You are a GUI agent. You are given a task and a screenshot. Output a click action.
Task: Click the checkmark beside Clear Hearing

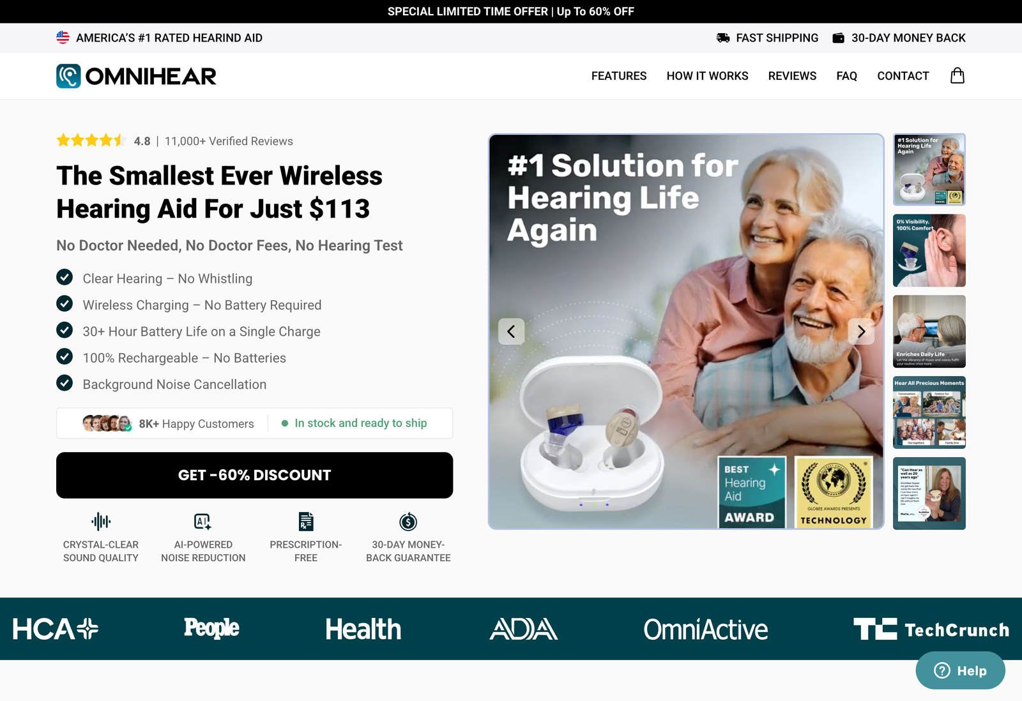65,277
